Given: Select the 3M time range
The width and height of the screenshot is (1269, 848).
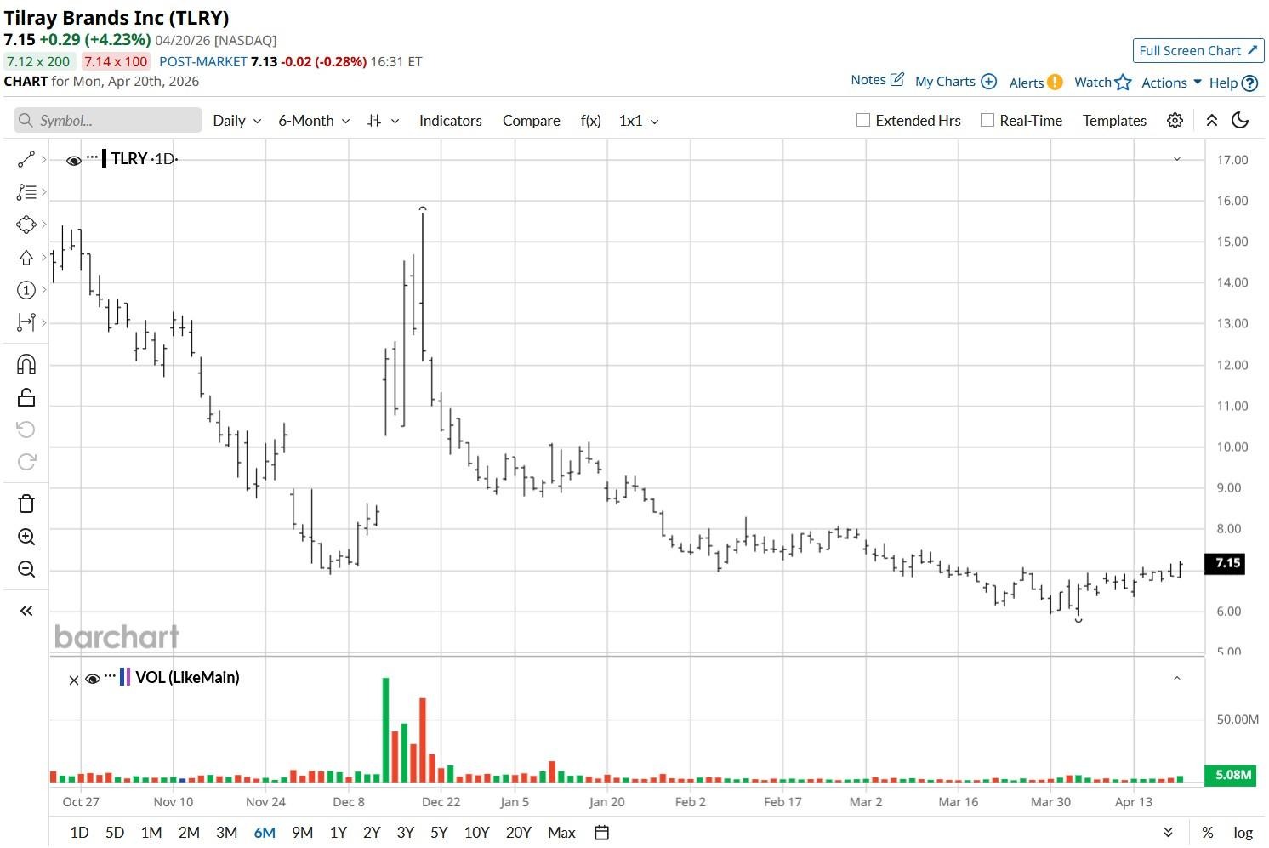Looking at the screenshot, I should coord(226,833).
